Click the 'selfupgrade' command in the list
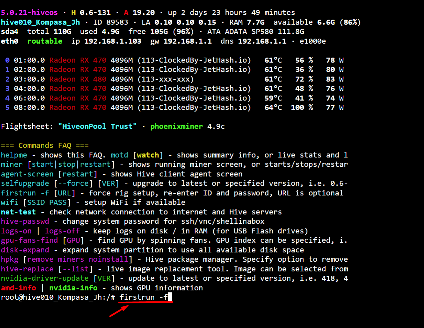The image size is (424, 328). click(25, 183)
